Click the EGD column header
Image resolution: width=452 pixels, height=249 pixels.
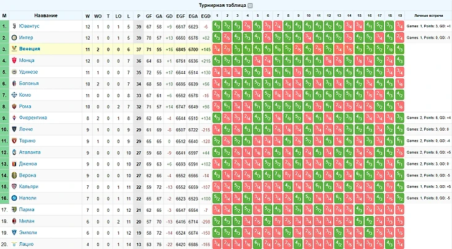click(x=206, y=16)
